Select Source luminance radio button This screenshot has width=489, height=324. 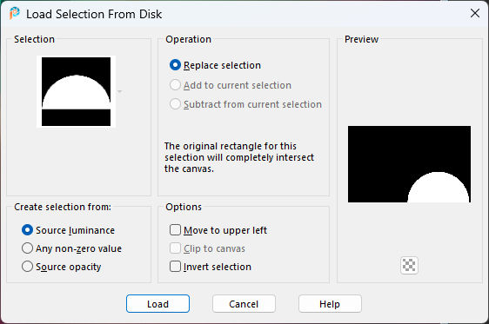(x=68, y=230)
